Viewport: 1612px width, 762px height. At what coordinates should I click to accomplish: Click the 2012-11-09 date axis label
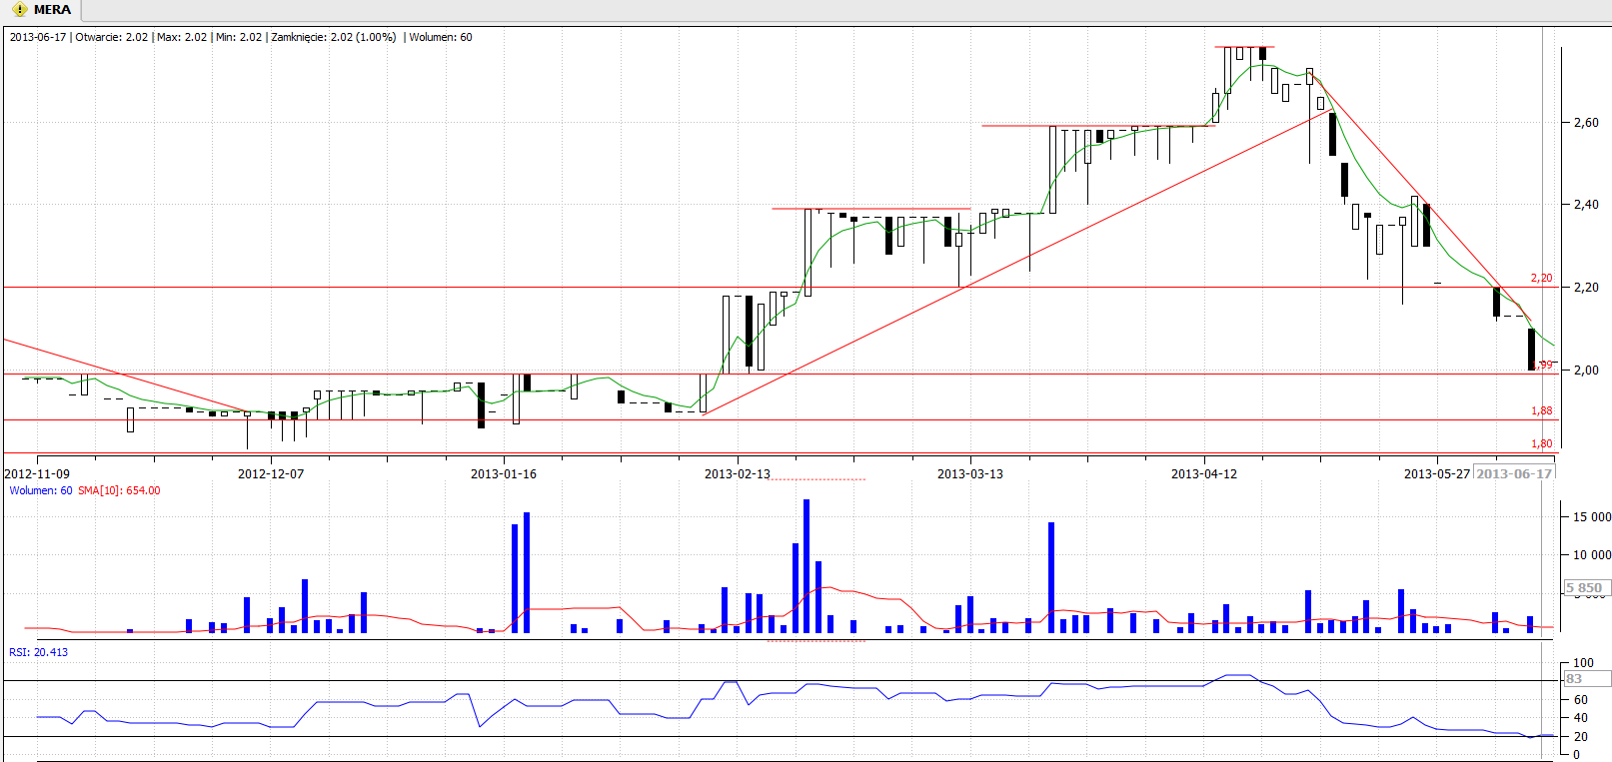pos(37,473)
